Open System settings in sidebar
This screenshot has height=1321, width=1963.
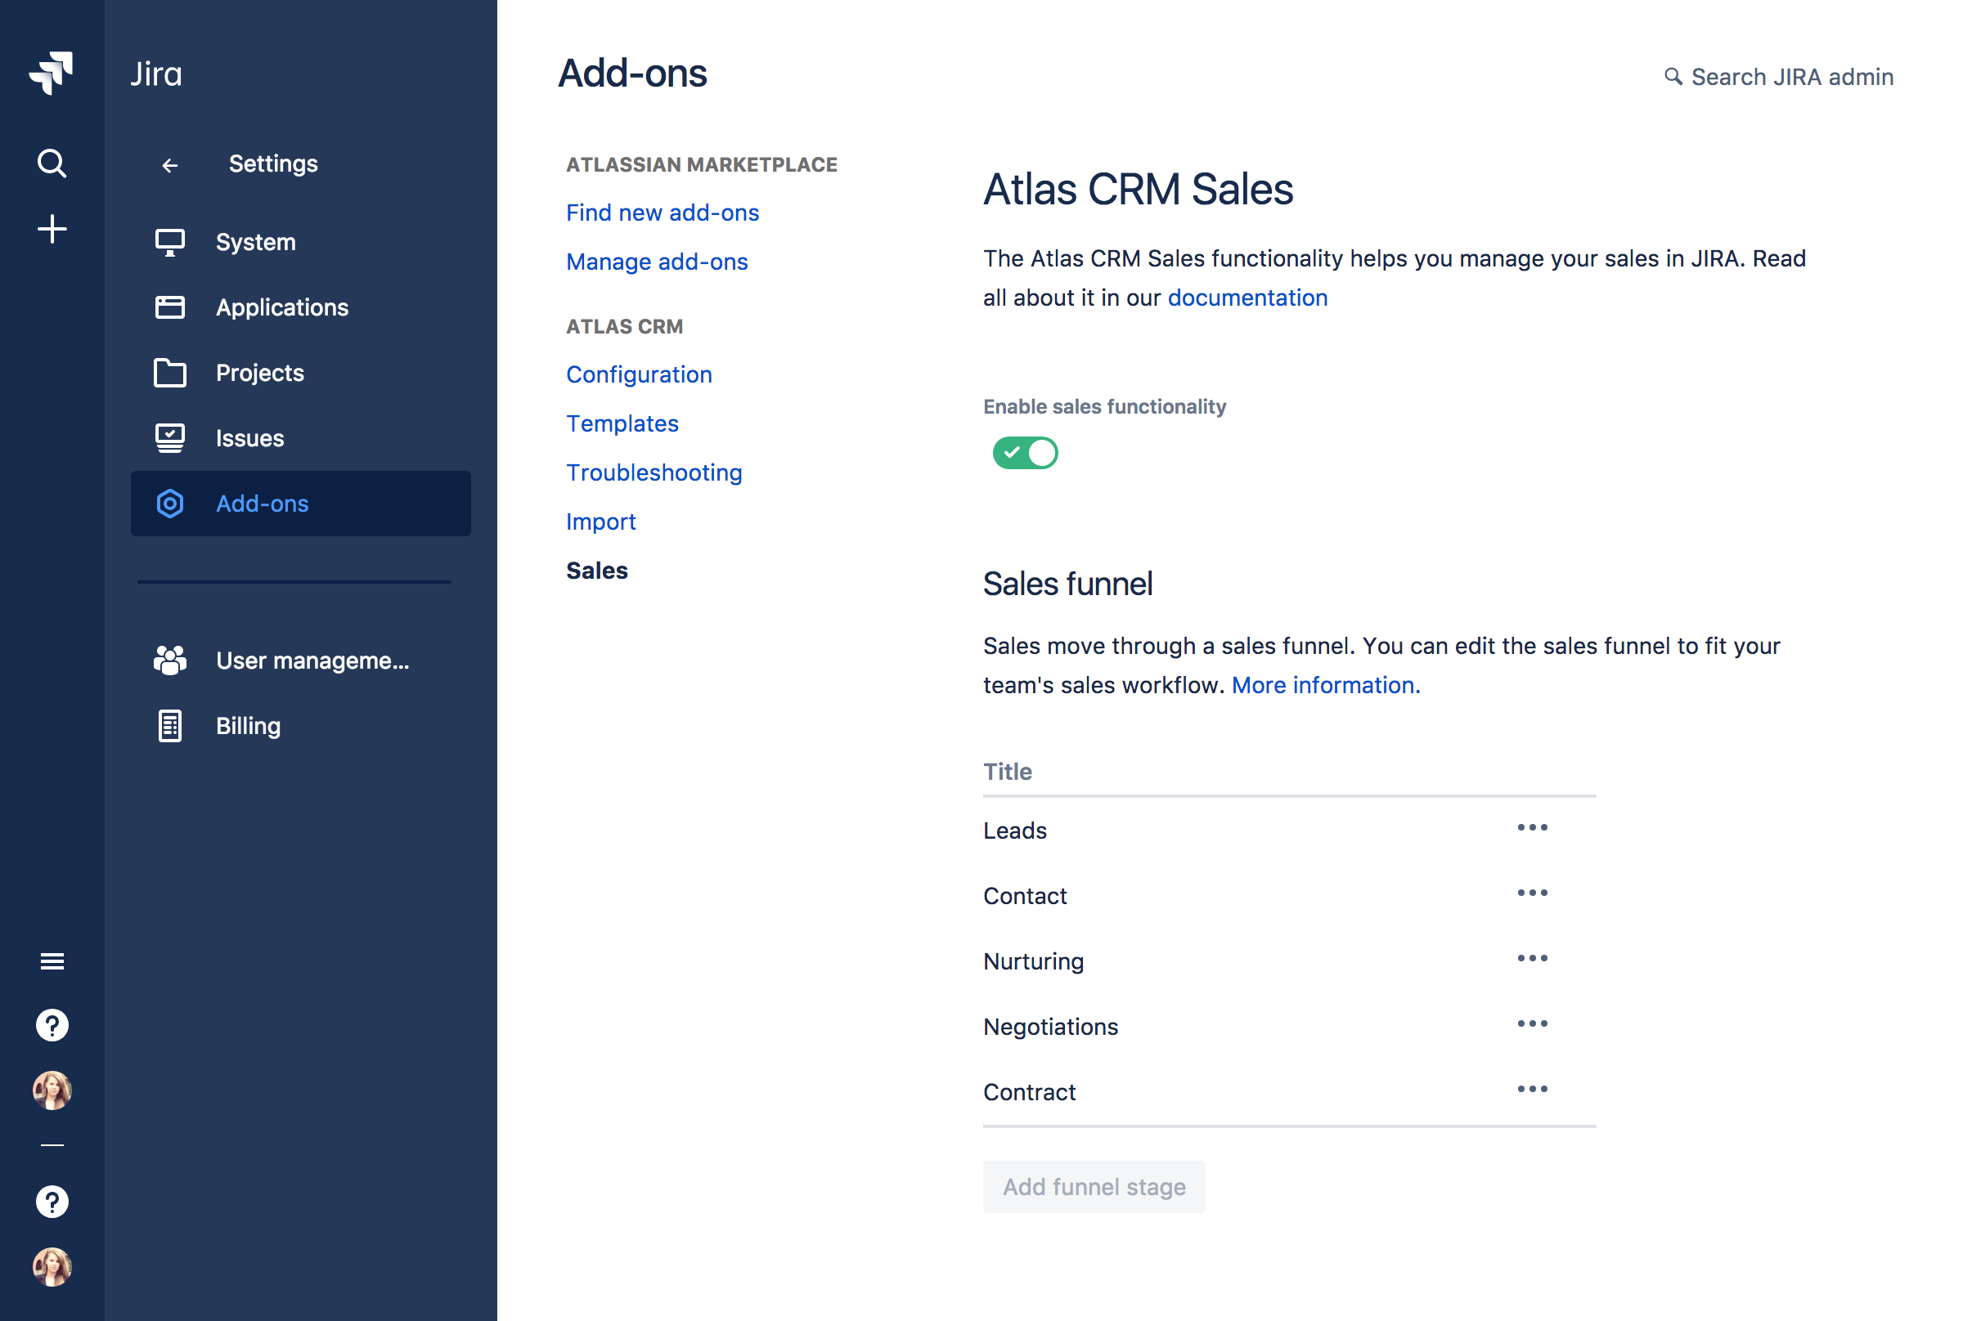300,243
